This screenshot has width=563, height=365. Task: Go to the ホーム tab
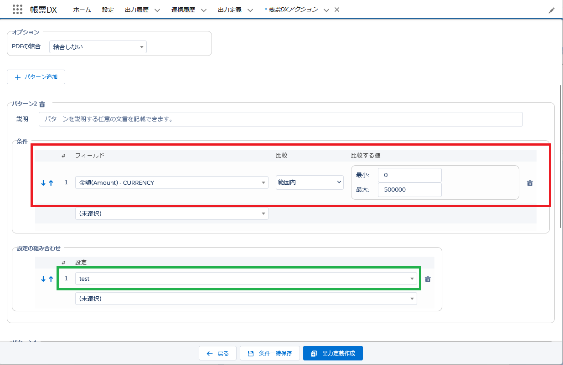click(x=82, y=10)
